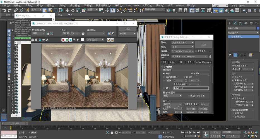
Task: Click the pin stack icon in modifier panel
Action: click(x=230, y=55)
